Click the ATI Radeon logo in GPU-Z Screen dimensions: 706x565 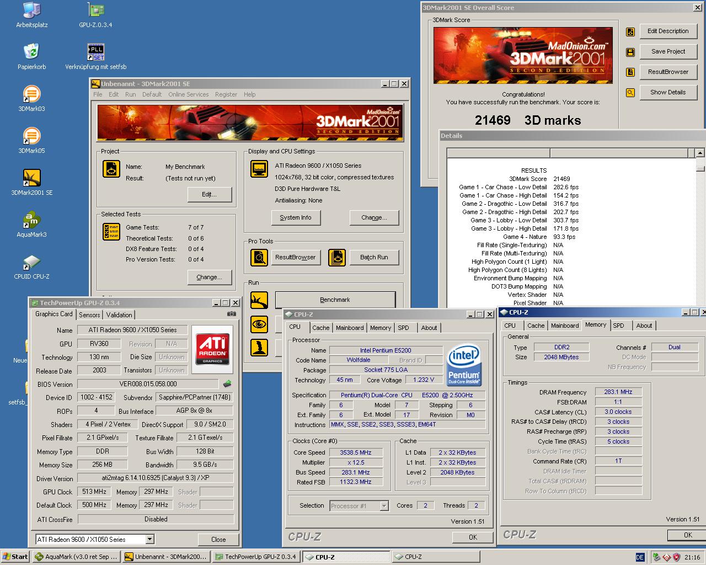coord(212,349)
